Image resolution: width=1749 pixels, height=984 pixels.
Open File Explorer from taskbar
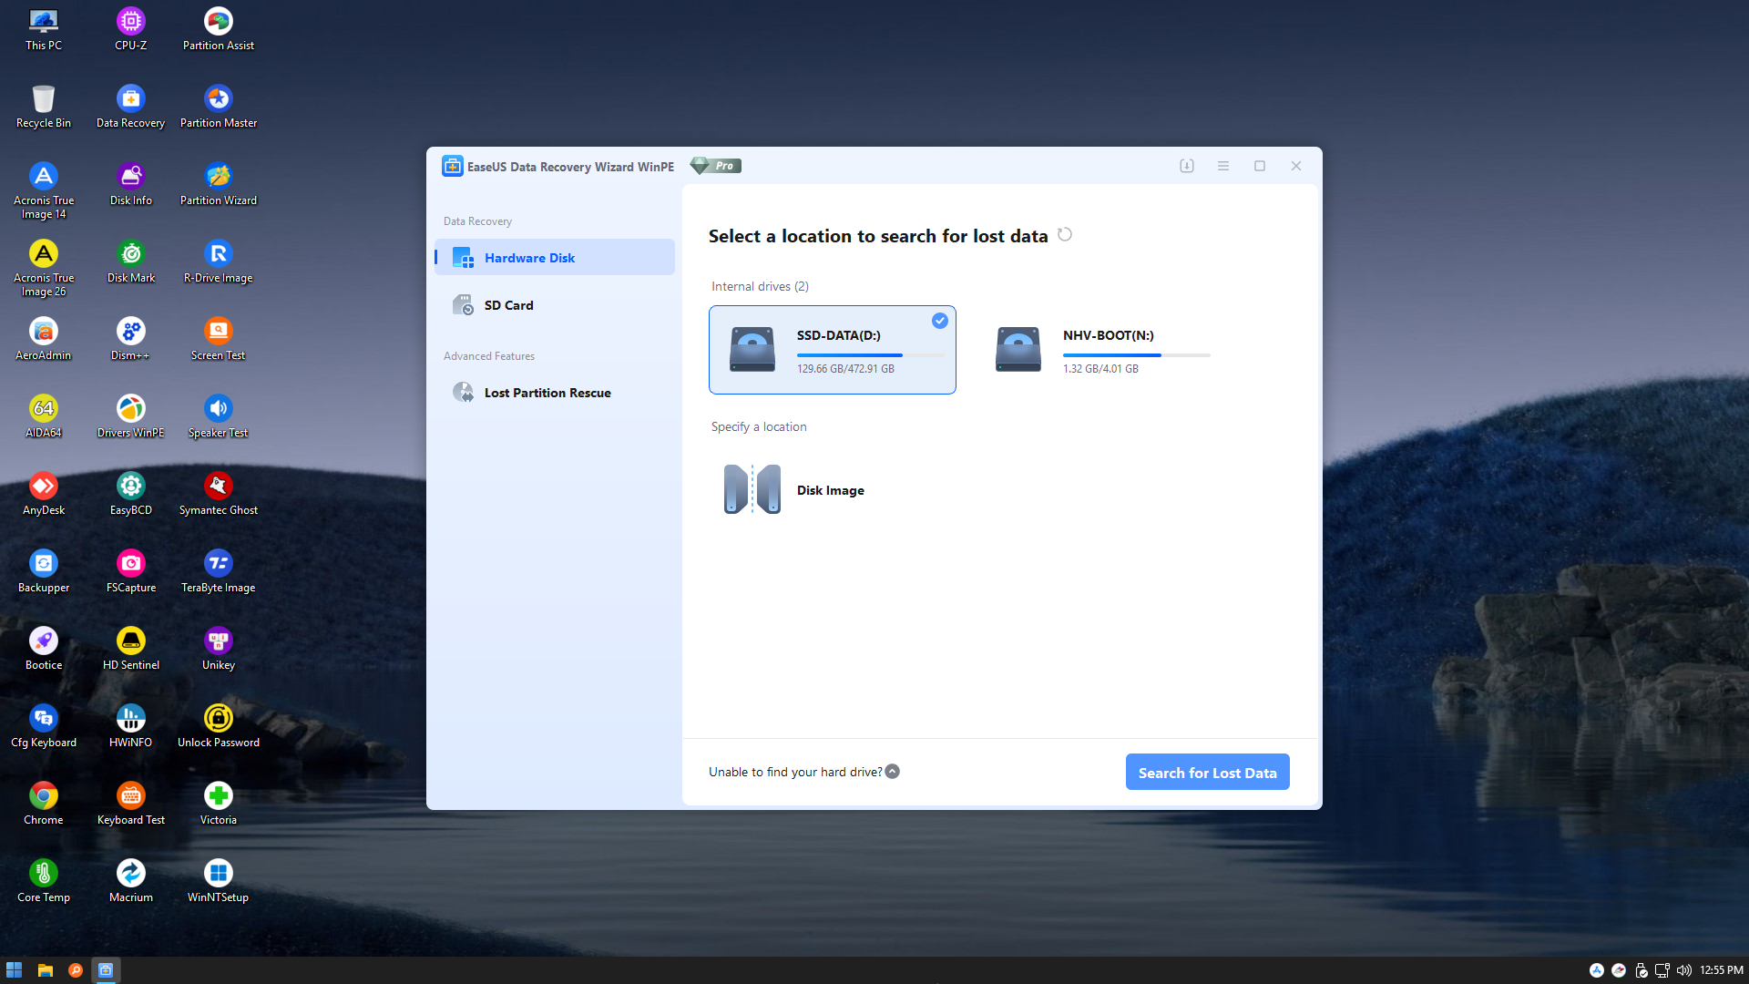click(45, 970)
